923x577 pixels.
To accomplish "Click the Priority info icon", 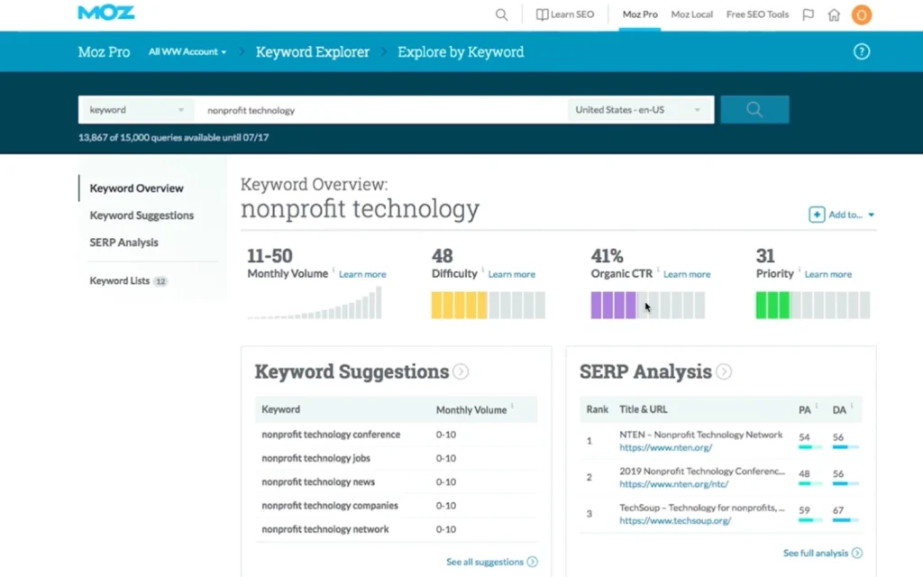I will (x=800, y=270).
